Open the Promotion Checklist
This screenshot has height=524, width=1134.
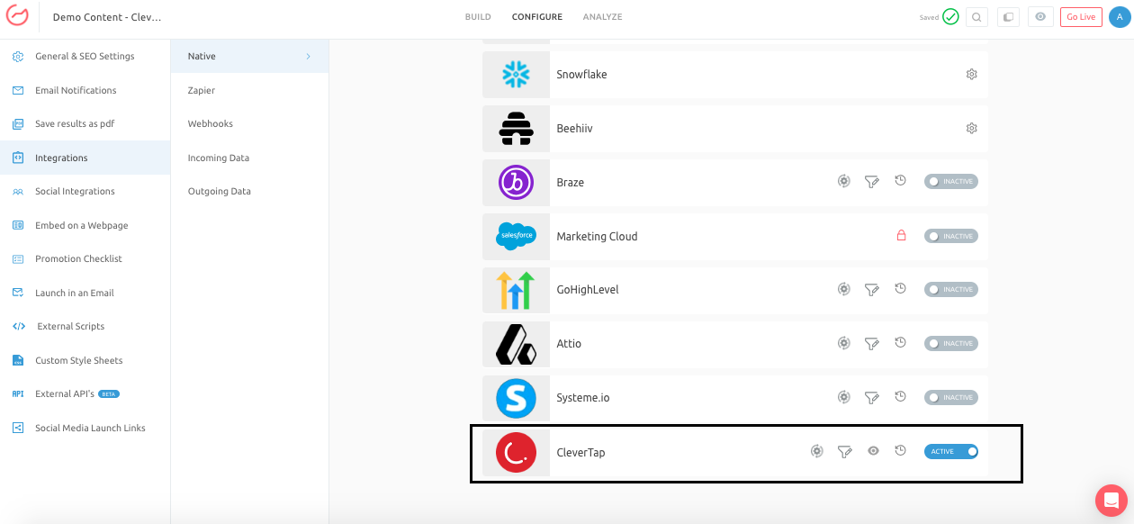(x=85, y=258)
